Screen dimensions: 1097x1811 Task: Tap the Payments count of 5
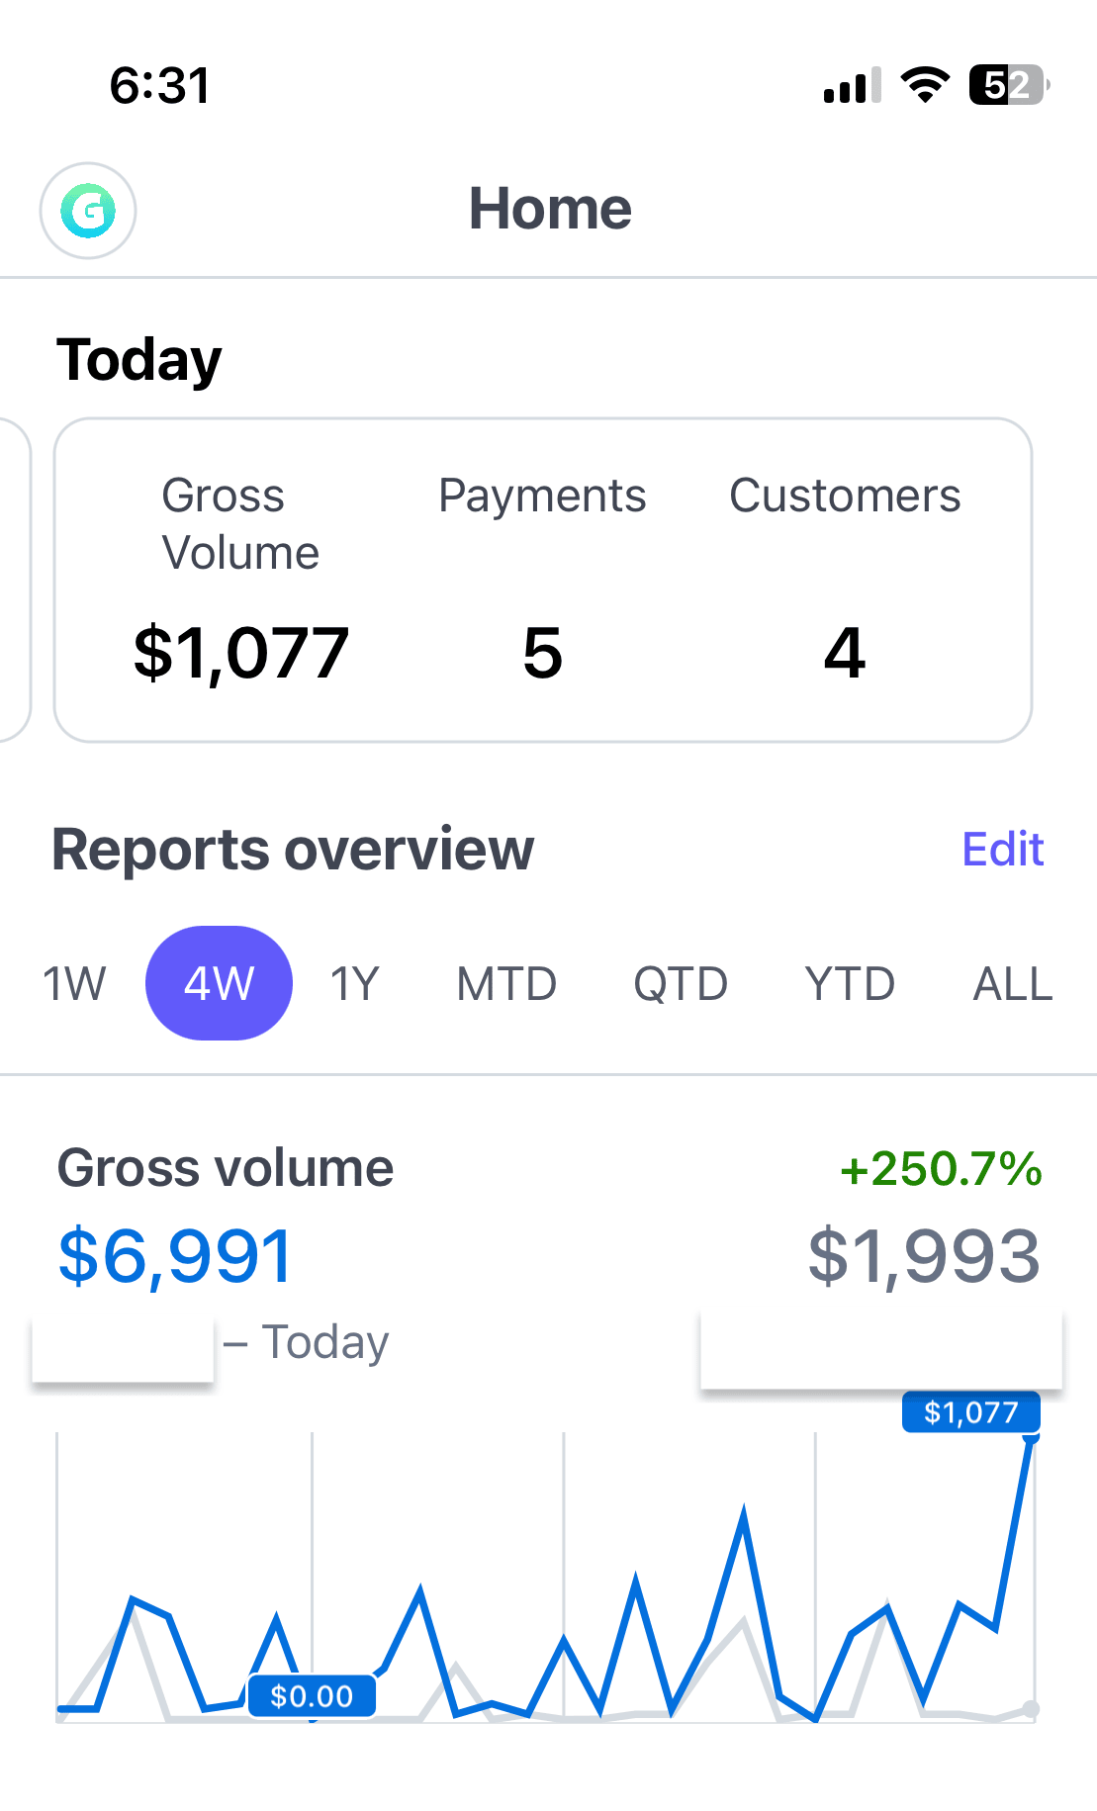tap(542, 653)
